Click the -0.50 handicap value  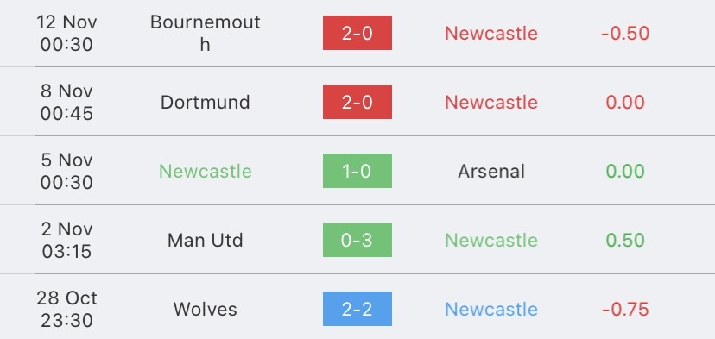tap(625, 33)
